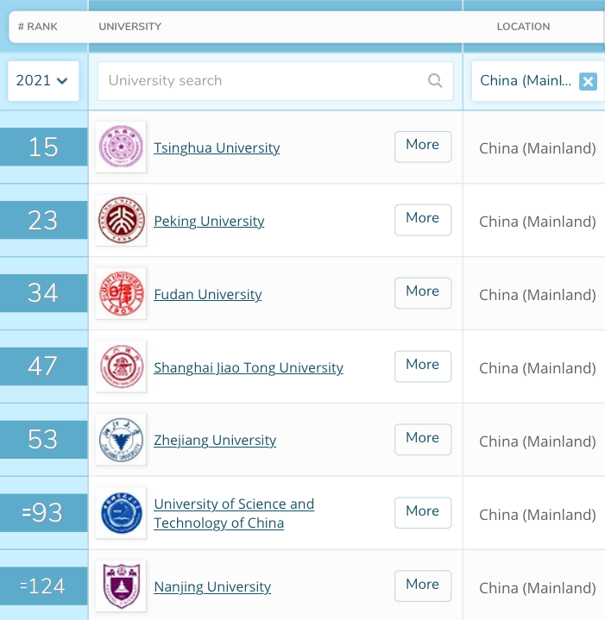Open Fudan University link
Viewport: 605px width, 620px height.
[x=208, y=294]
